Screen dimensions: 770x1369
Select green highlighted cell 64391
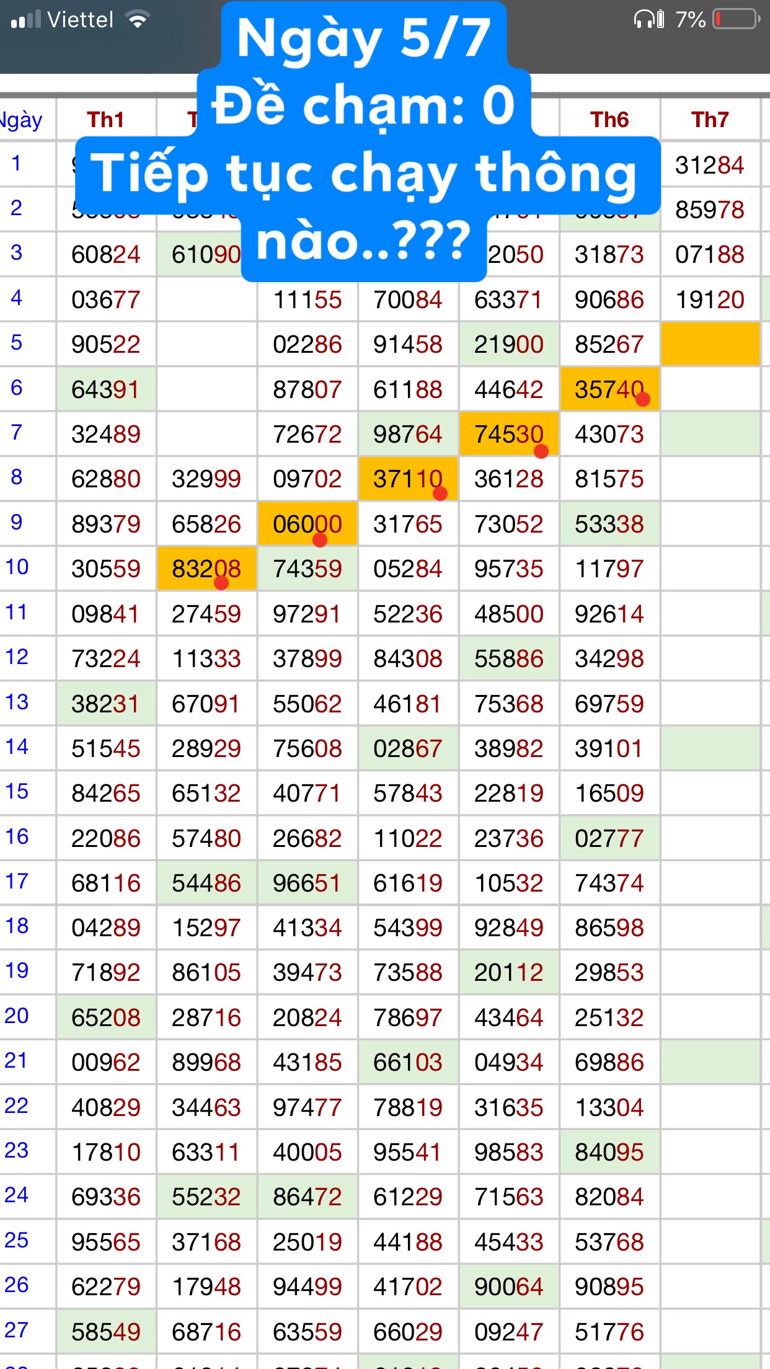tap(105, 389)
